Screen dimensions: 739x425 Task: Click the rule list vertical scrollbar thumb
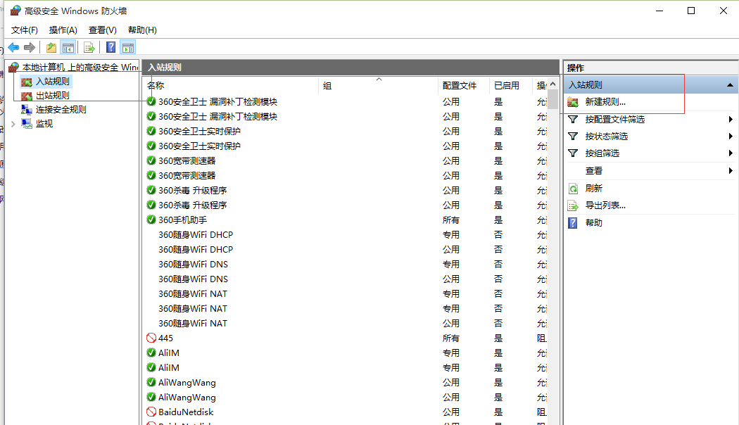point(552,99)
